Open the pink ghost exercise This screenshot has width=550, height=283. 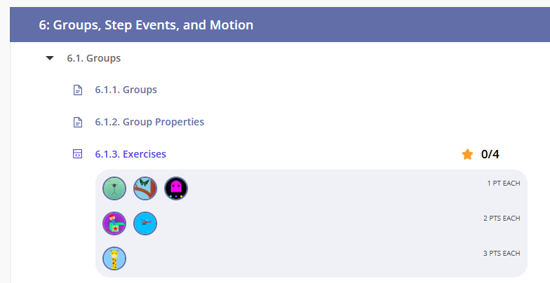[176, 188]
